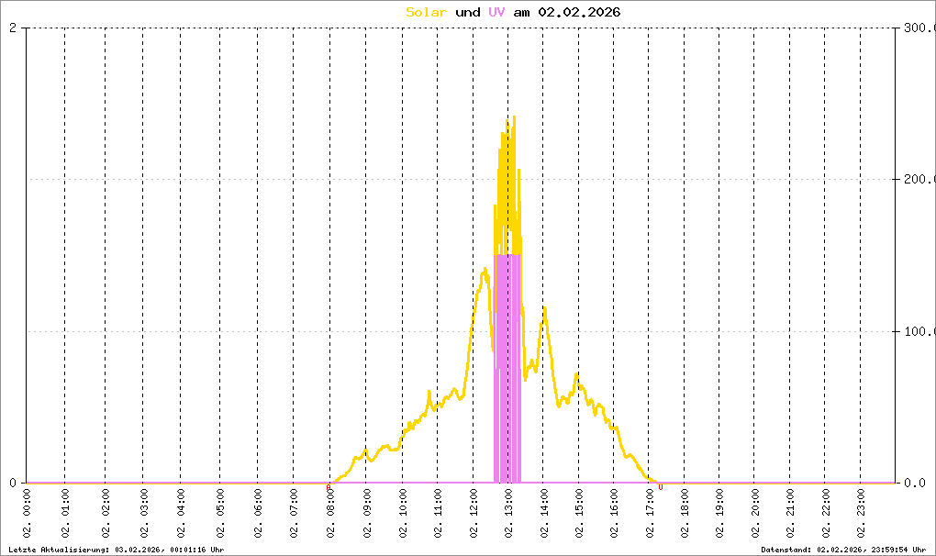Click the red zero marker after 17:00
The height and width of the screenshot is (556, 936).
click(661, 486)
